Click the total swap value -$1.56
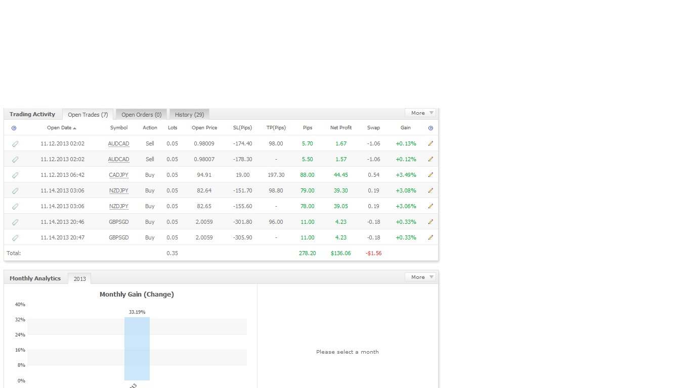Viewport: 691px width, 388px height. pyautogui.click(x=374, y=253)
